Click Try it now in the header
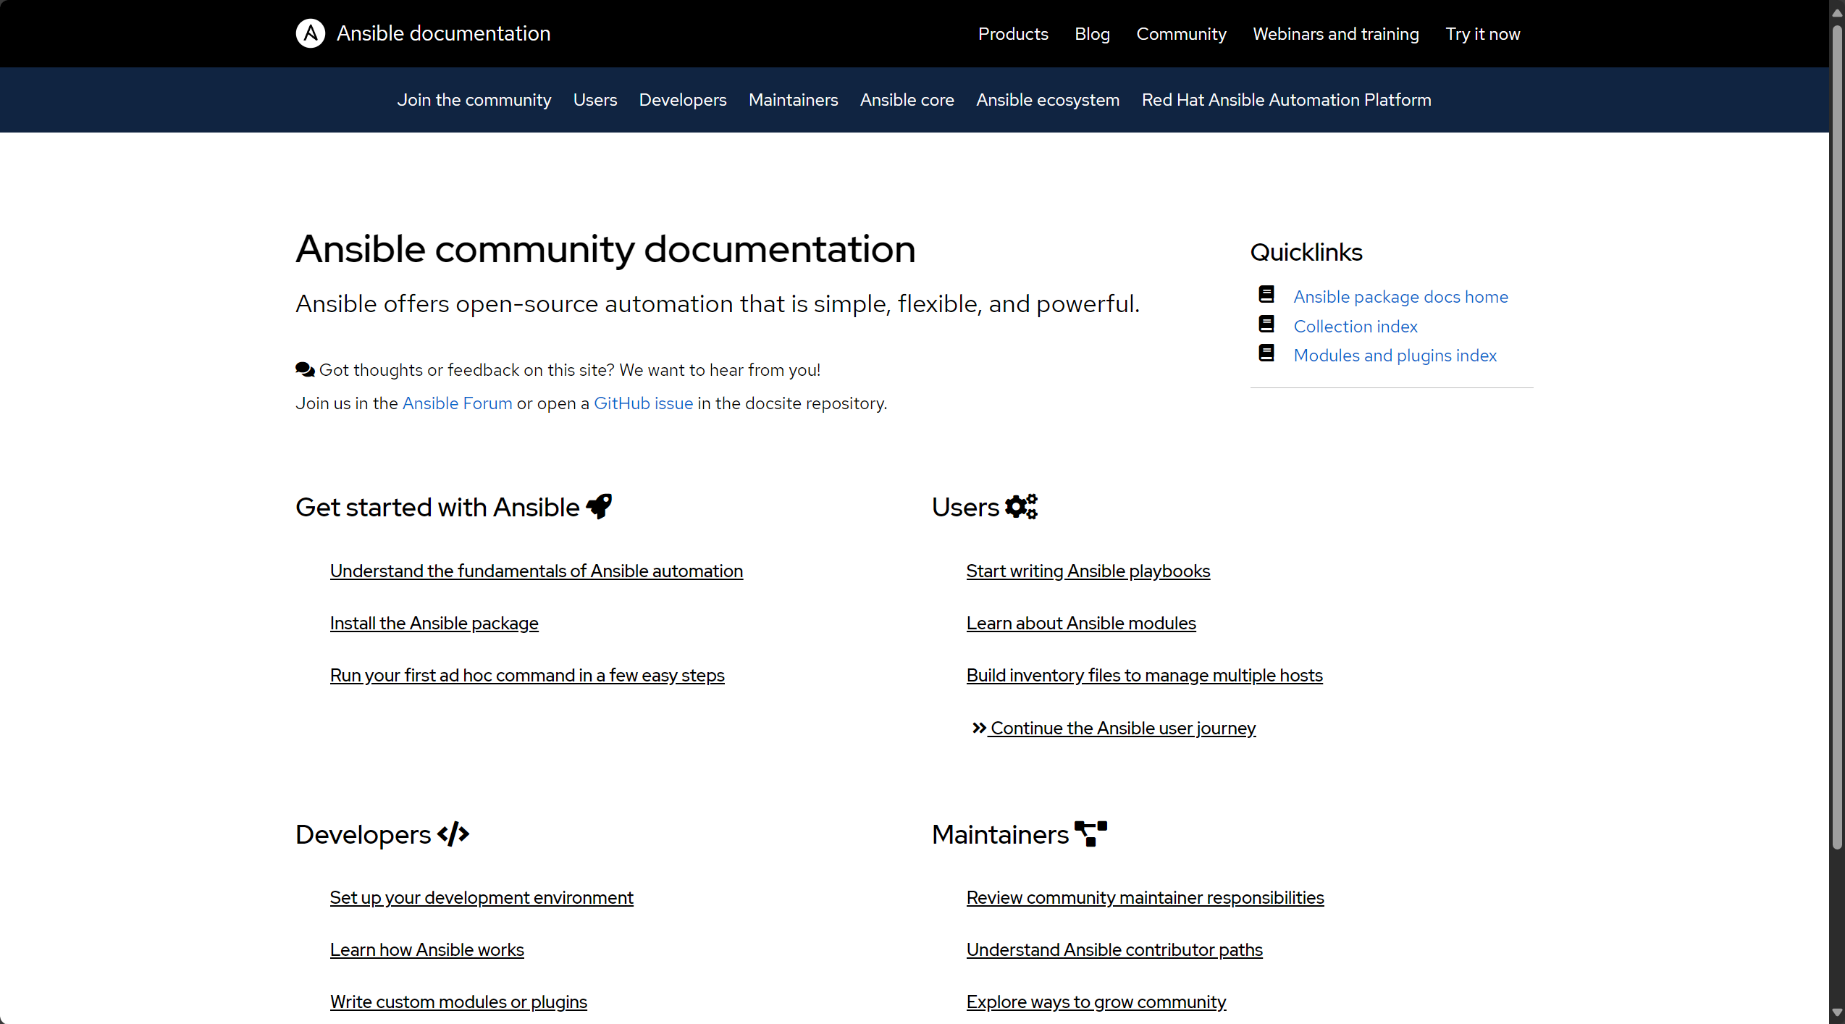 tap(1482, 34)
